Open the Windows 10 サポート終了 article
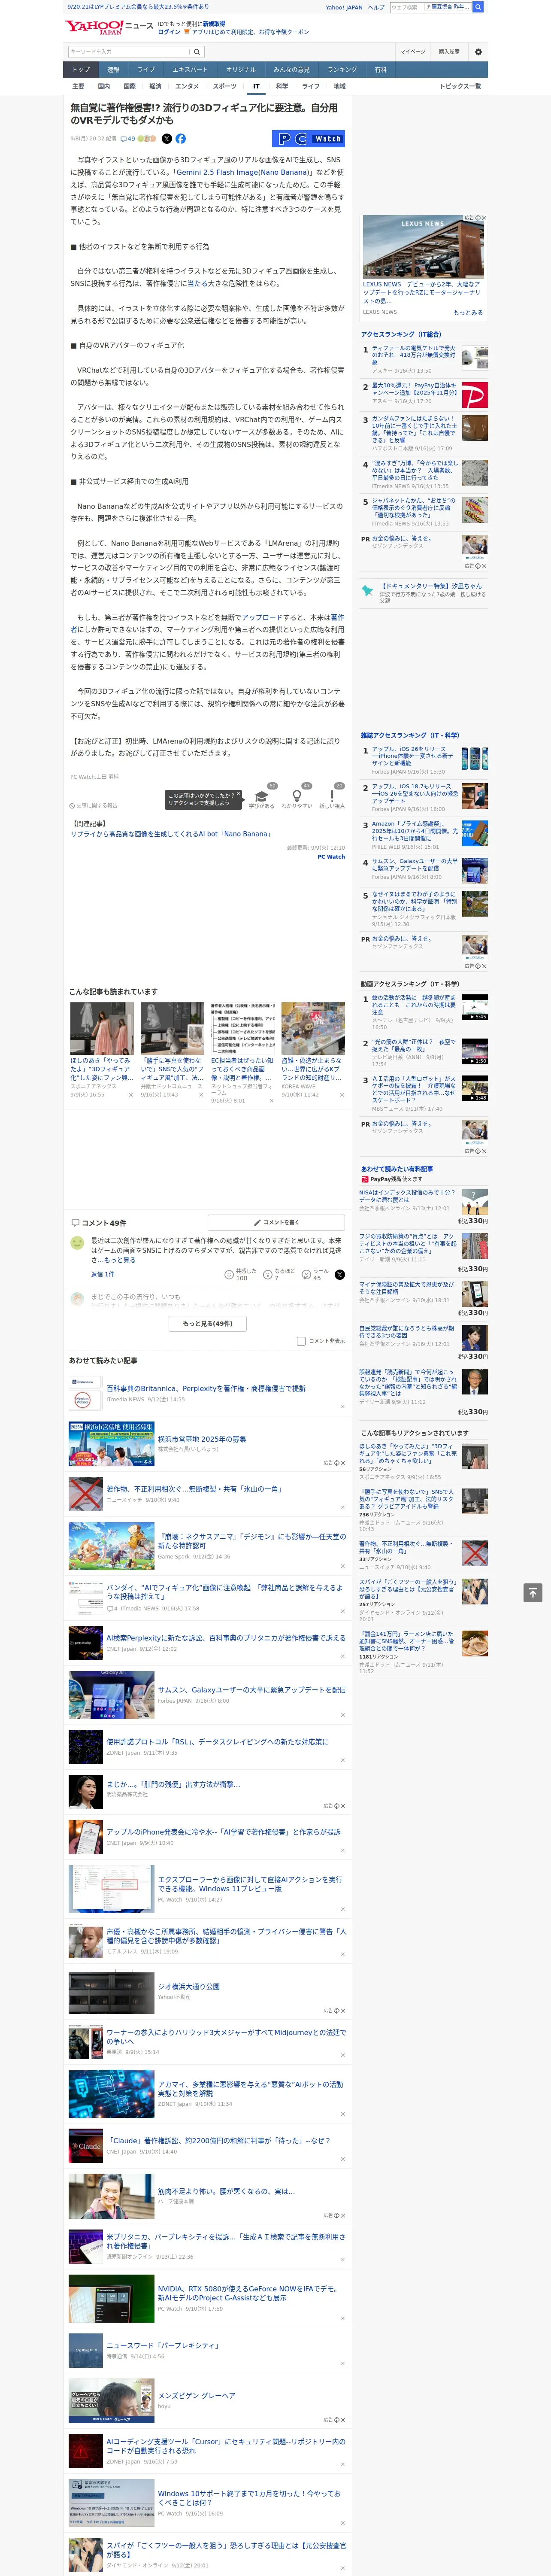The width and height of the screenshot is (551, 2576). click(x=249, y=2497)
